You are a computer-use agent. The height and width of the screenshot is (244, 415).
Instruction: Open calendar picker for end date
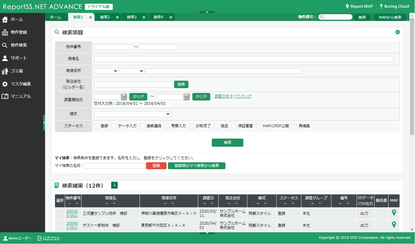[187, 97]
